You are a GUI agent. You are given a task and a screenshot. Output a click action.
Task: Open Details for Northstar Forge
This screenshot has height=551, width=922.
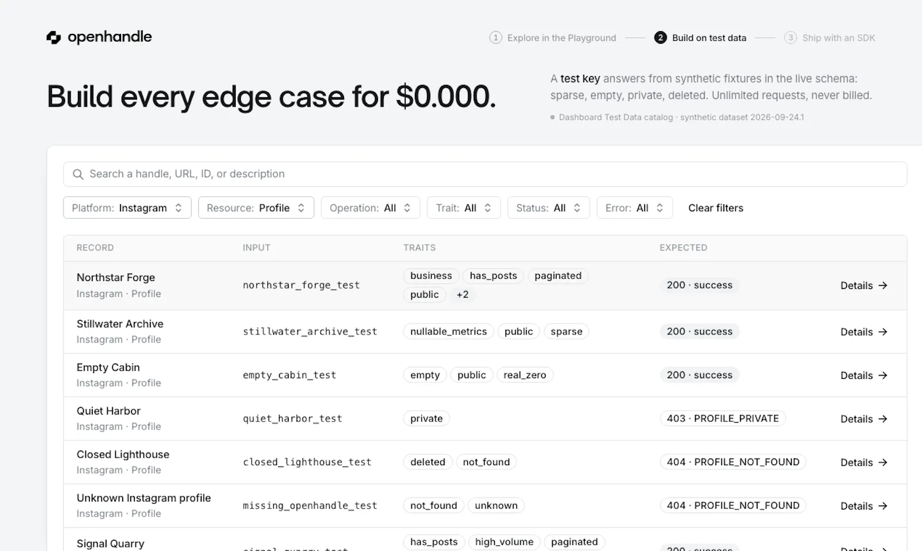pyautogui.click(x=864, y=286)
